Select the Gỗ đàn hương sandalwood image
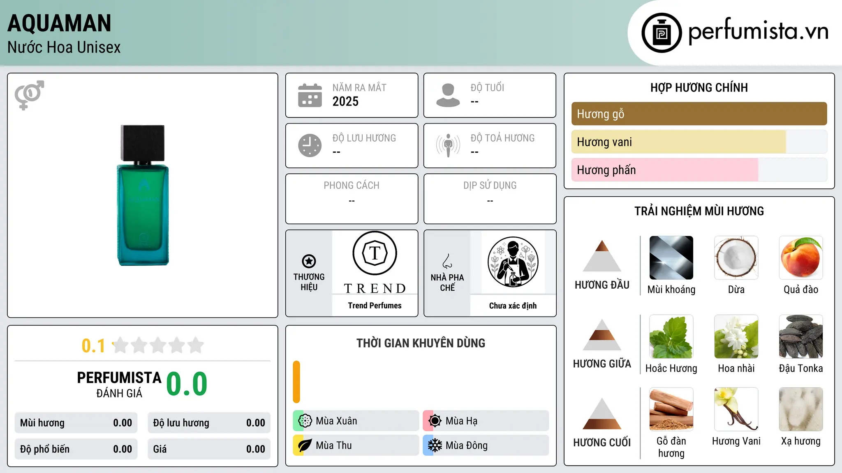 click(x=671, y=409)
